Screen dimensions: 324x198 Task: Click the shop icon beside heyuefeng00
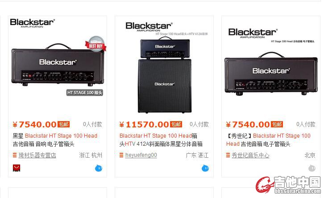[x=121, y=155]
